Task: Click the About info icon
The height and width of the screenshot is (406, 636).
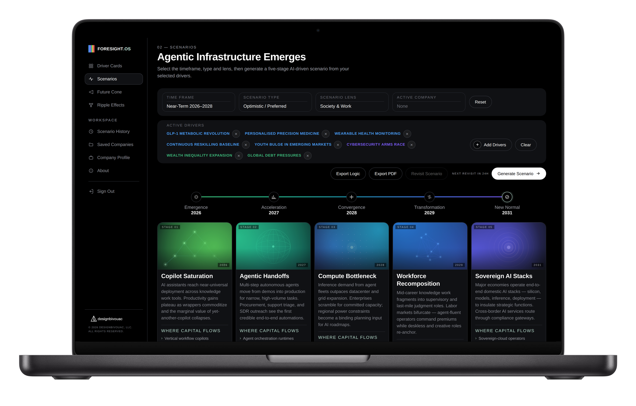Action: (91, 171)
